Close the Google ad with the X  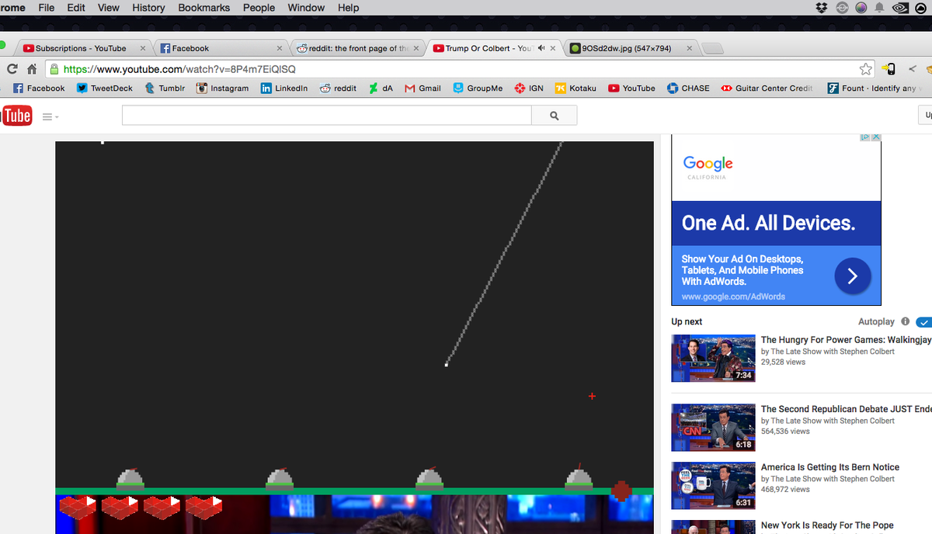tap(876, 137)
